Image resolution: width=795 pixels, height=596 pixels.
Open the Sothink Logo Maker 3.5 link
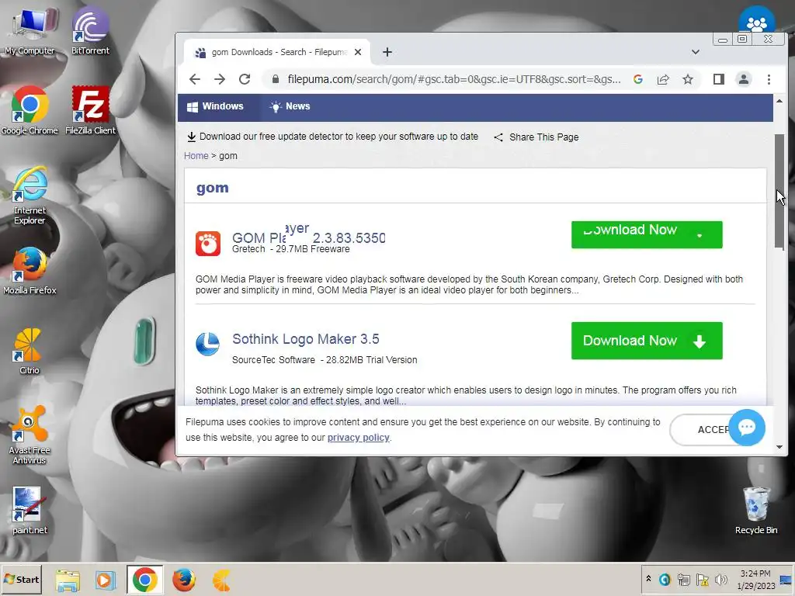(306, 339)
